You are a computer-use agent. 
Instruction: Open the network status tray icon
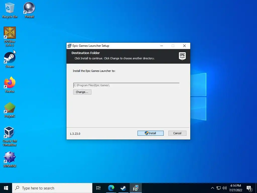point(219,188)
